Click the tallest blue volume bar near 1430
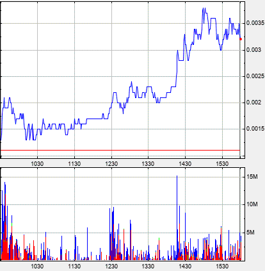Screen dimensions: 265x271 177,218
